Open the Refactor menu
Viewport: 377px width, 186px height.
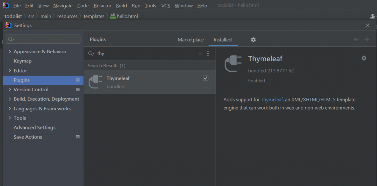pyautogui.click(x=102, y=6)
